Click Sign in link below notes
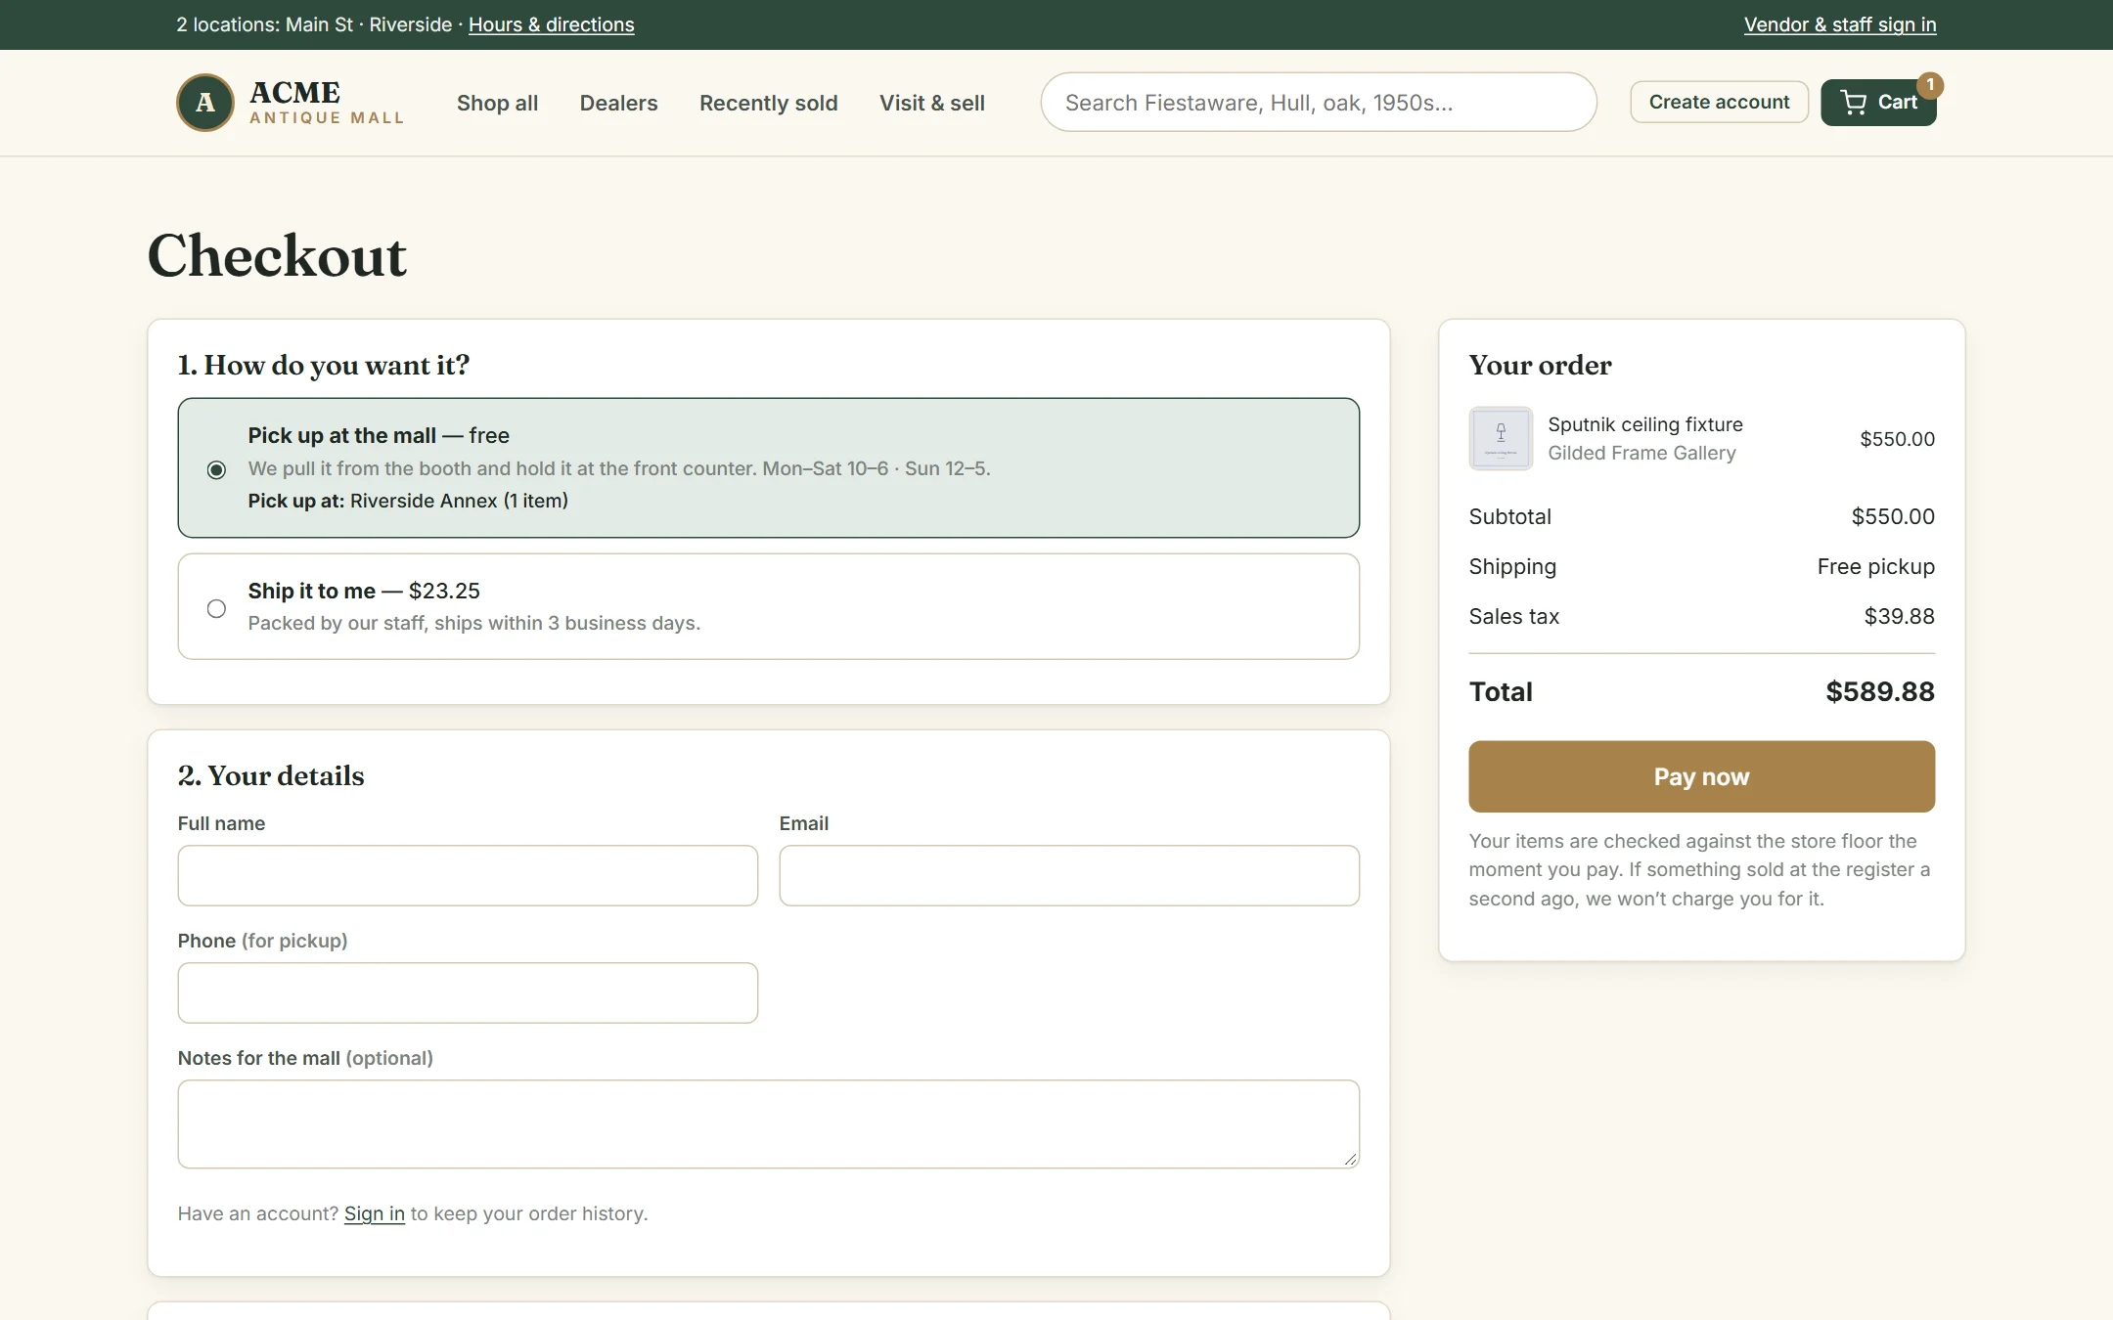 click(x=374, y=1213)
